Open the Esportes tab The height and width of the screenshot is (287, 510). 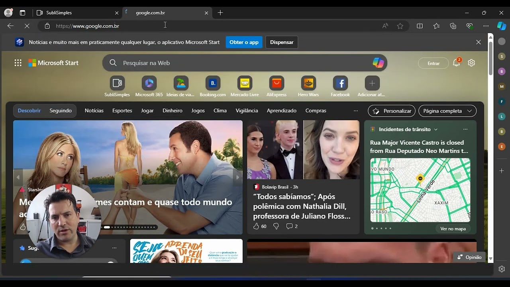(x=122, y=110)
